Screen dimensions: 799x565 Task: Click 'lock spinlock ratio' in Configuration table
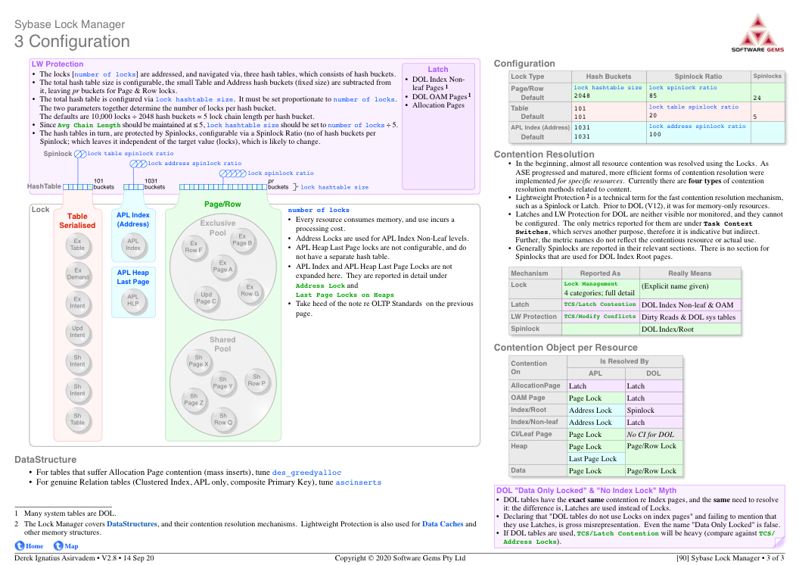click(682, 88)
